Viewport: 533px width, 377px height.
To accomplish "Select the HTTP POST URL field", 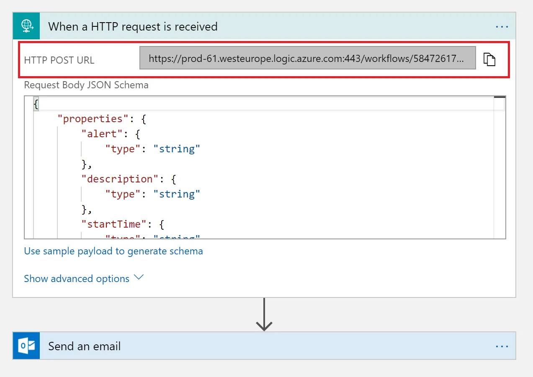I will pos(308,58).
